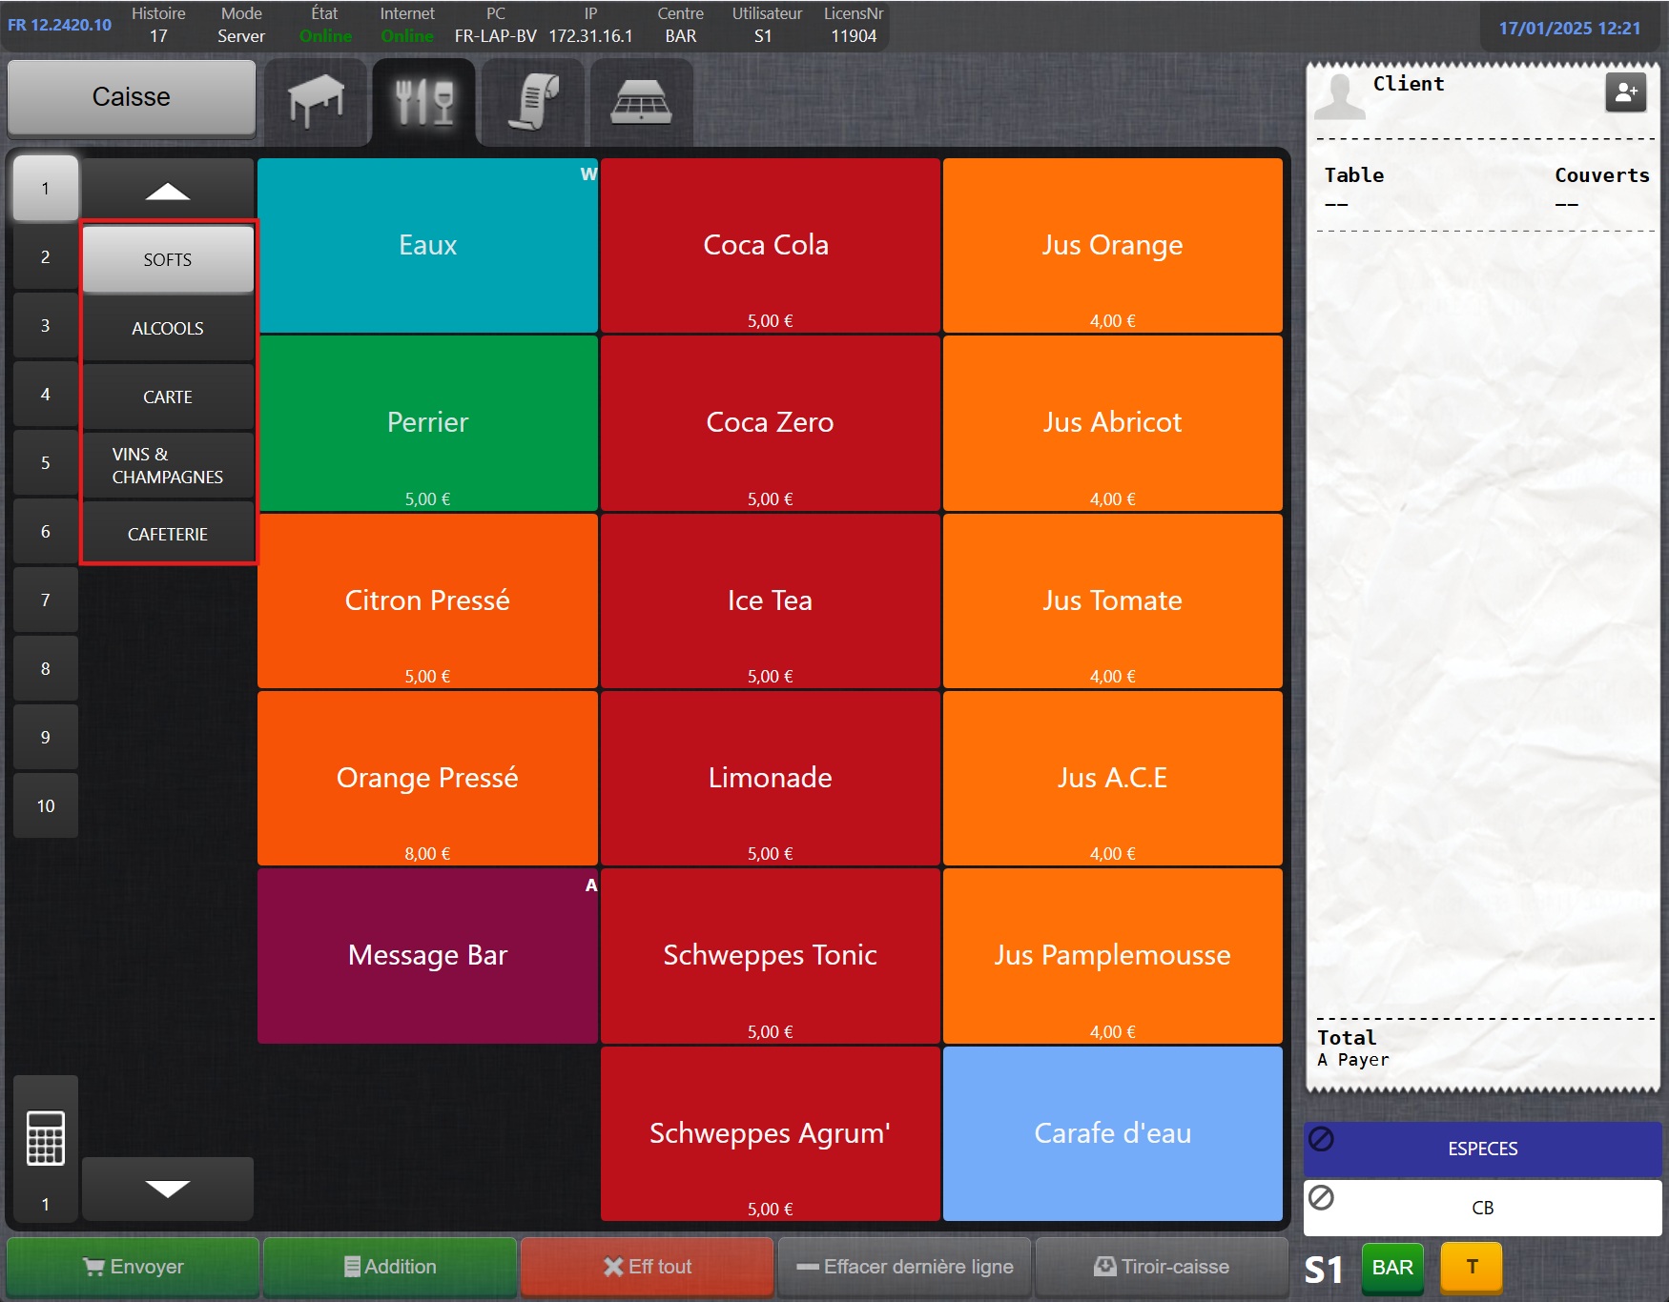Switch to the CAFETERIE category
1669x1302 pixels.
(x=168, y=535)
